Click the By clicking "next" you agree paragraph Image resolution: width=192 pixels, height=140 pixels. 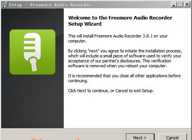[x=125, y=59]
